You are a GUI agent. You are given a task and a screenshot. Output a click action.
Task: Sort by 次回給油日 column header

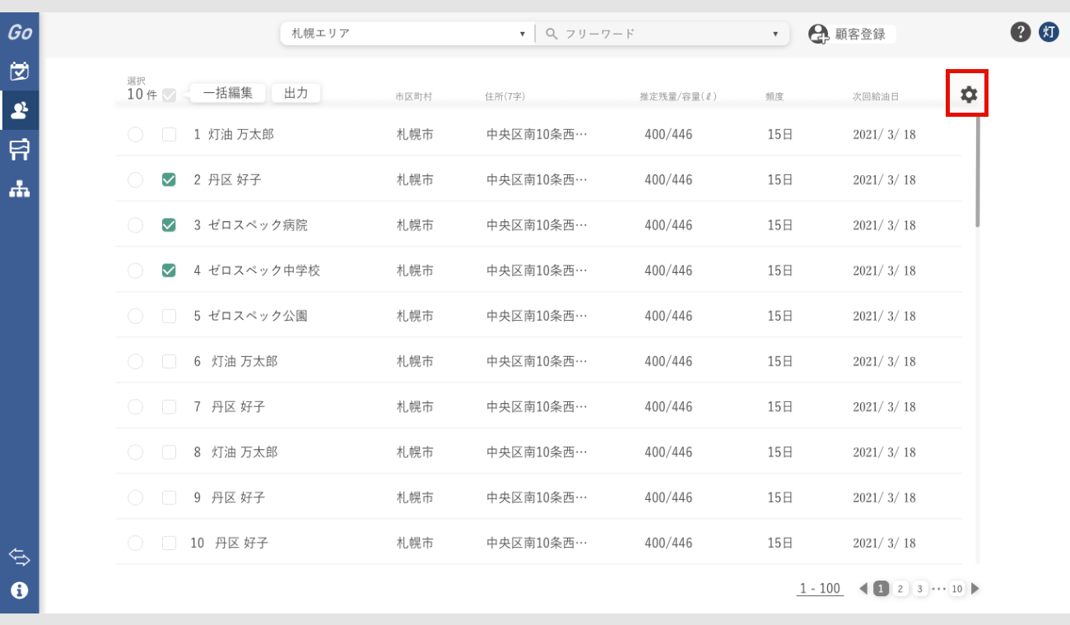(x=876, y=96)
